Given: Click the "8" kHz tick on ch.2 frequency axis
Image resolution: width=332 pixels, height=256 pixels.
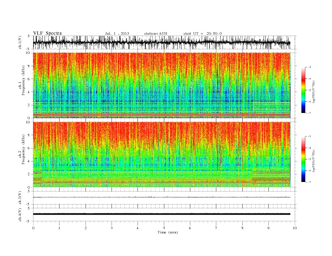Looking at the screenshot, I should pyautogui.click(x=29, y=135).
